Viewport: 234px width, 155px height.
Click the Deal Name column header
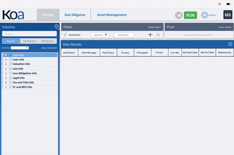point(69,53)
